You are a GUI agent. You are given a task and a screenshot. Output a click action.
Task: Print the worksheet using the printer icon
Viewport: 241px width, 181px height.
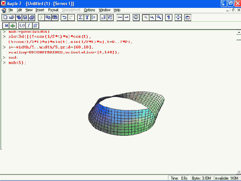[32, 18]
